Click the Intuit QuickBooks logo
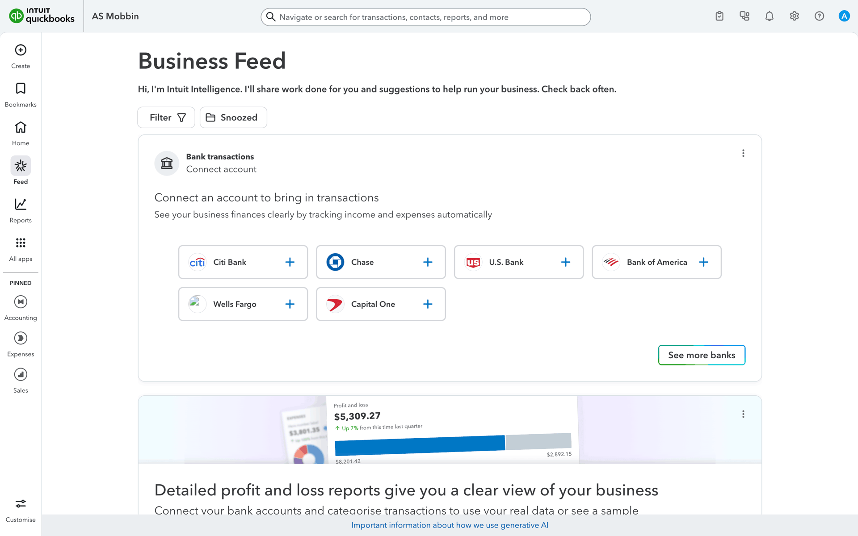This screenshot has height=536, width=858. pos(42,16)
